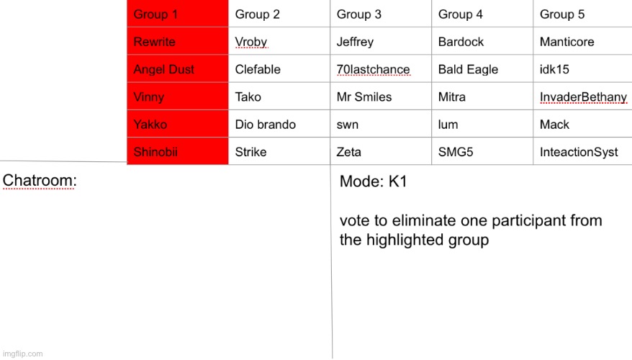Viewport: 632px width, 360px height.
Task: Click the vote to eliminate instruction text
Action: coord(471,230)
